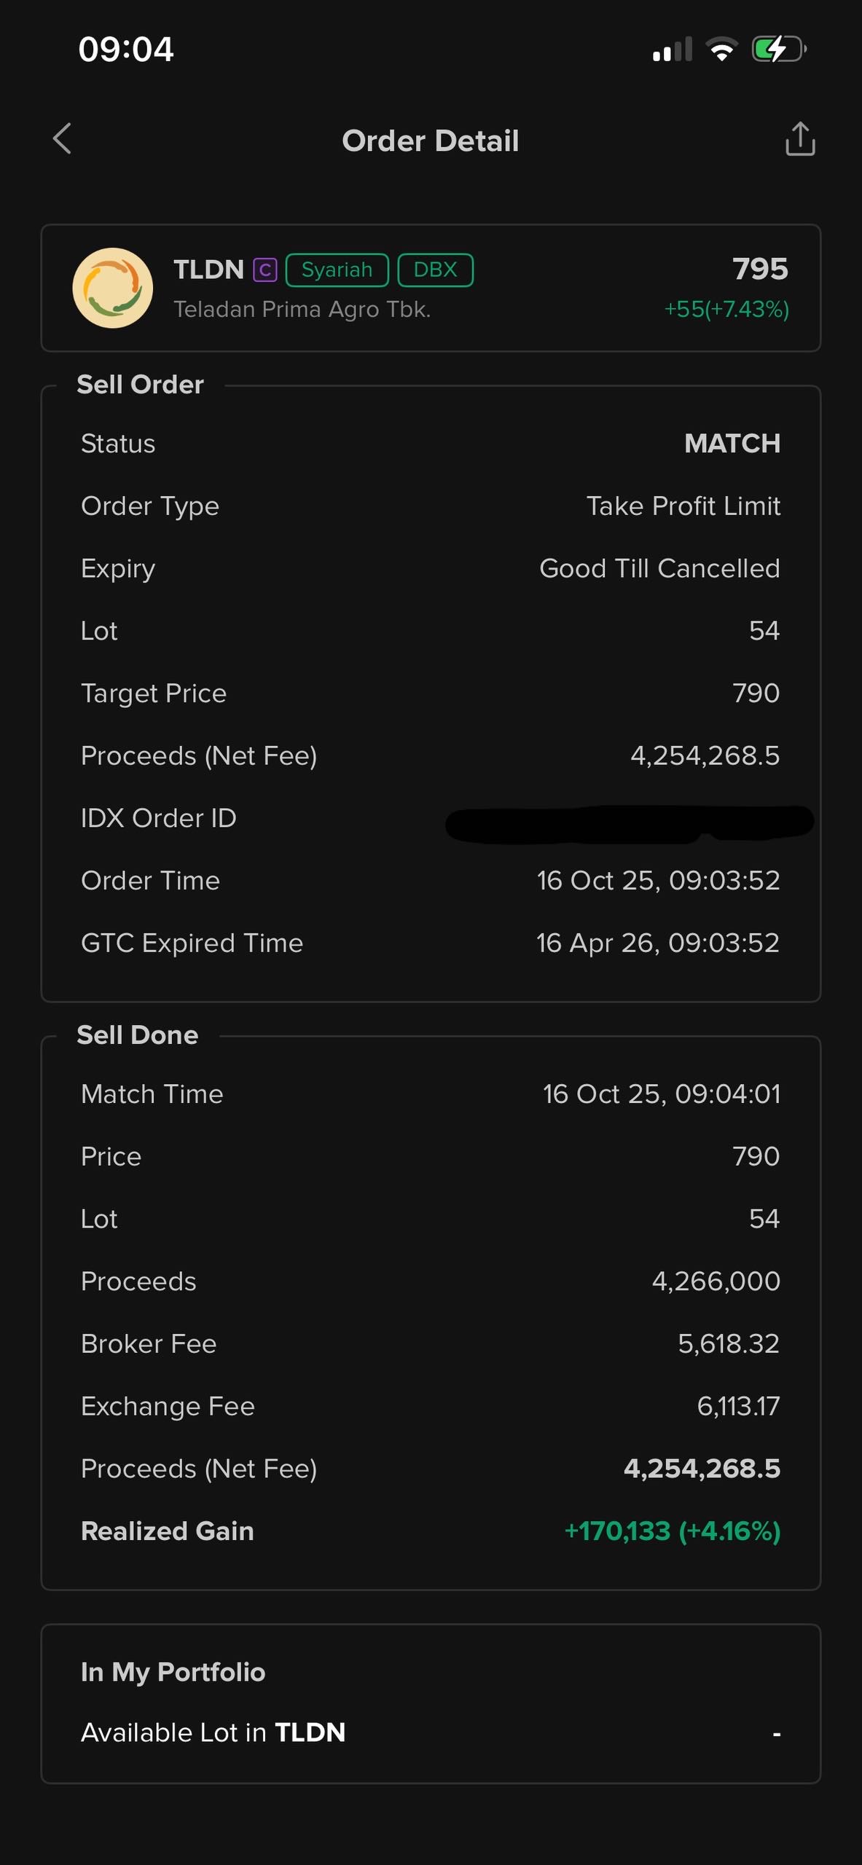Open Teladan Prima Agro Tbk. stock page

302,310
